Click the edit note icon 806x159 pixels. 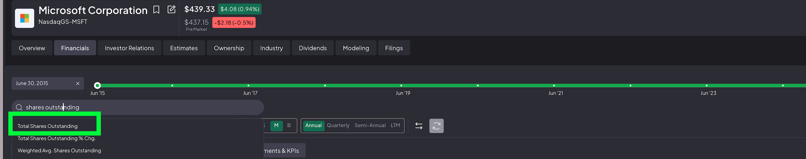[171, 10]
